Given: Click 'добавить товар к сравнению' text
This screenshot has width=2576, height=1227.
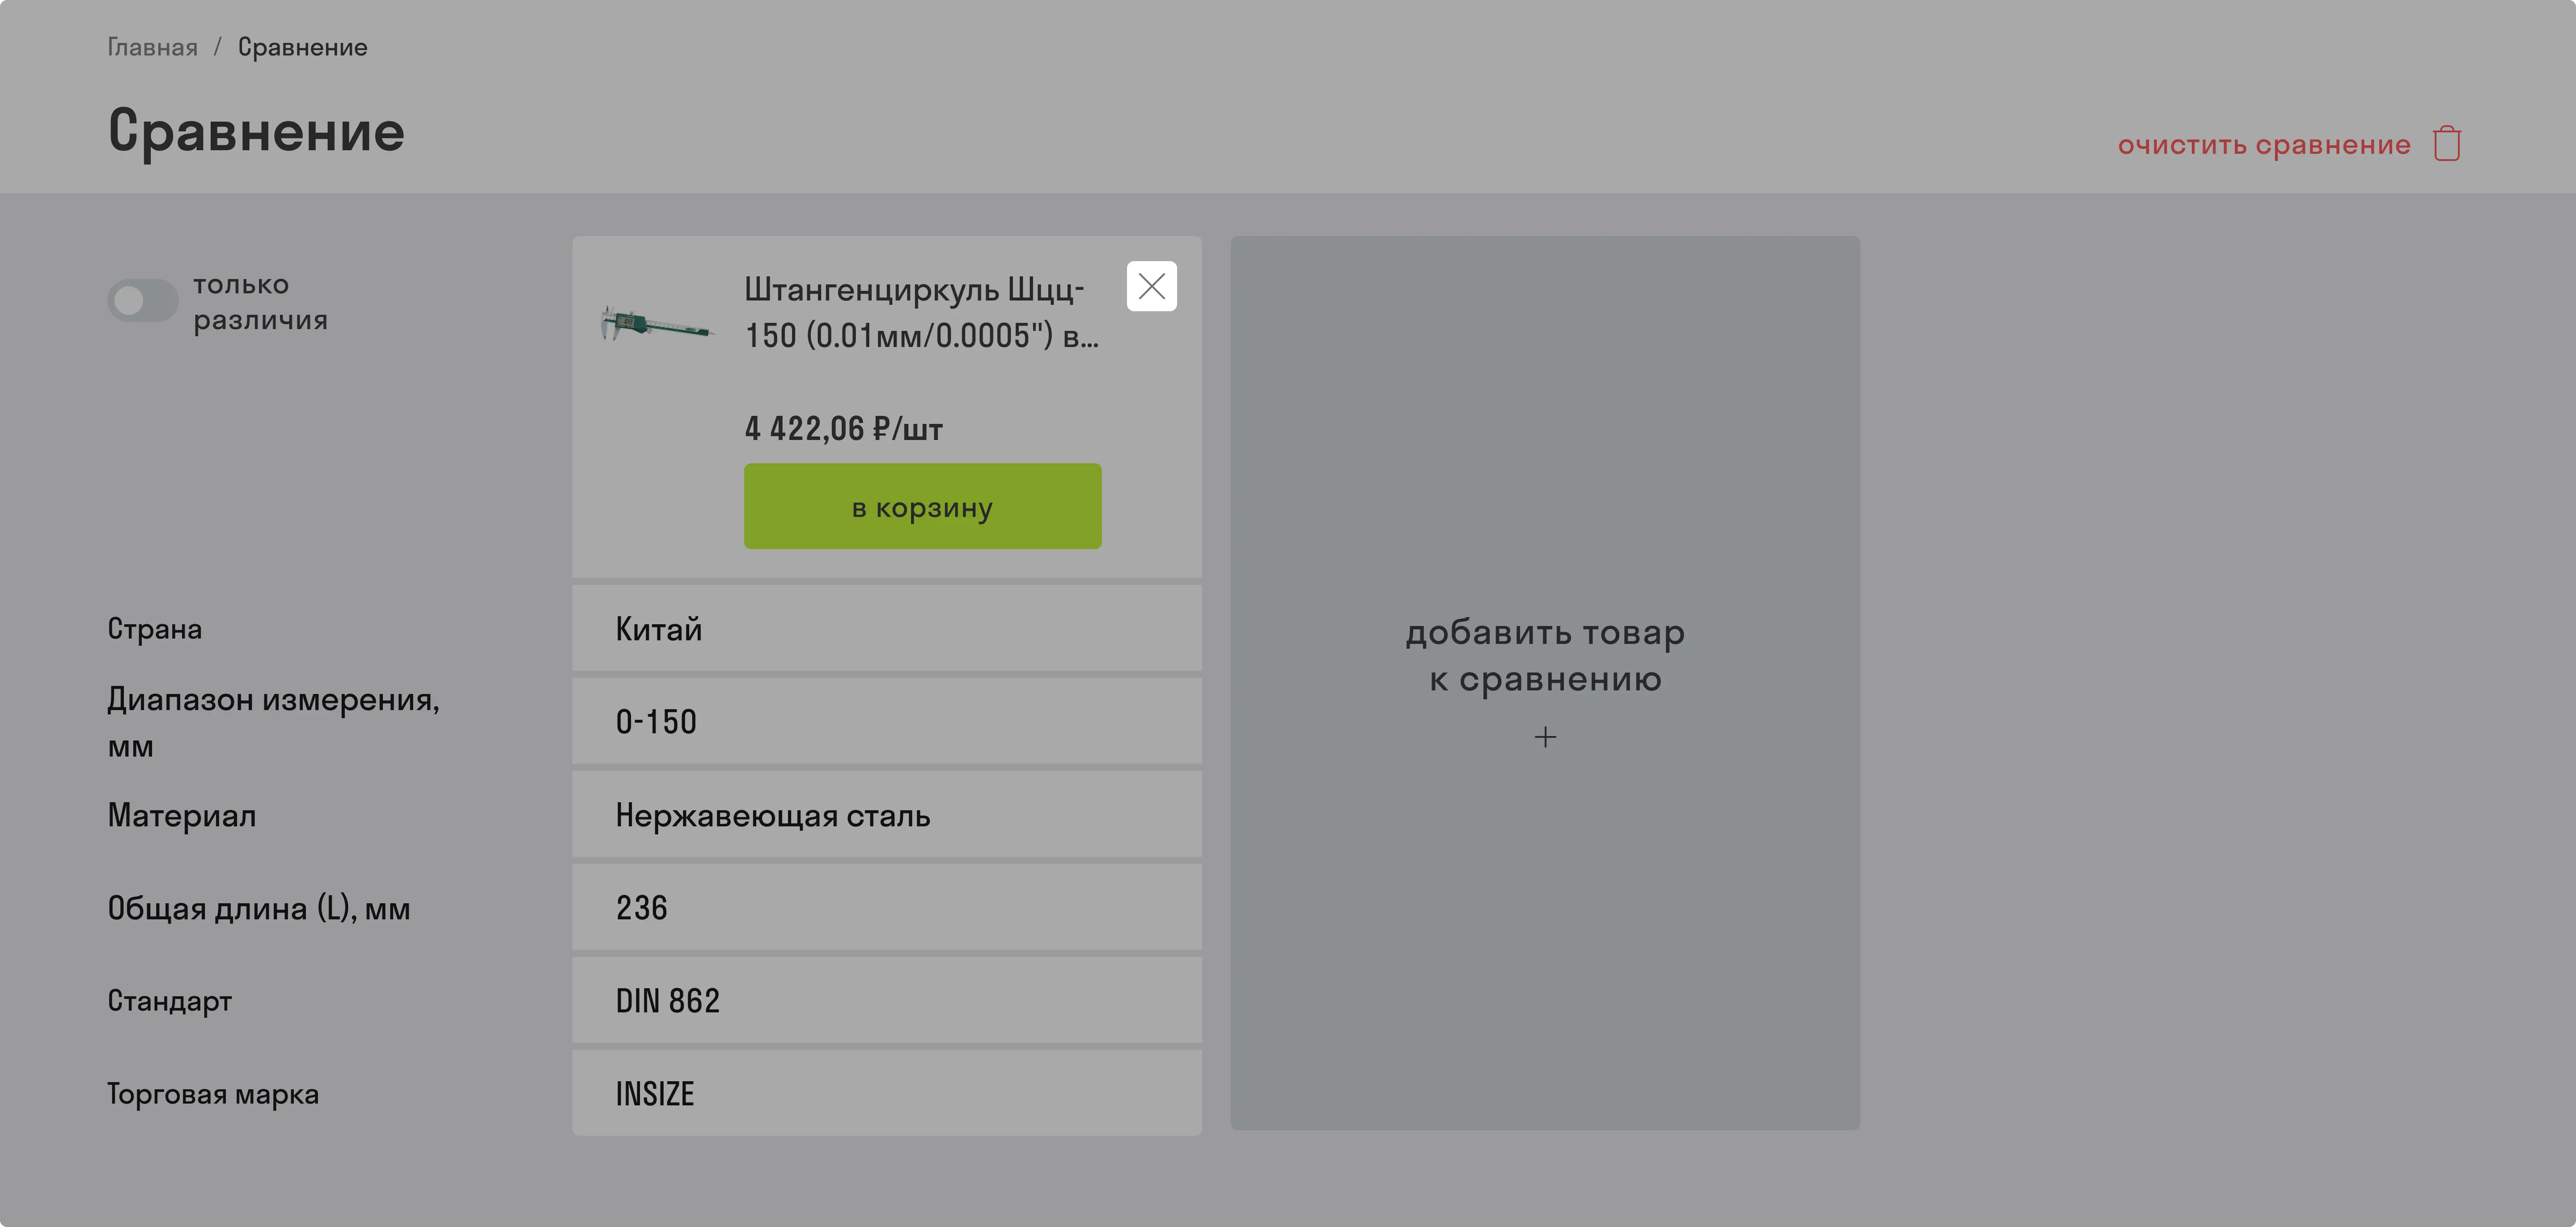Looking at the screenshot, I should pos(1545,655).
